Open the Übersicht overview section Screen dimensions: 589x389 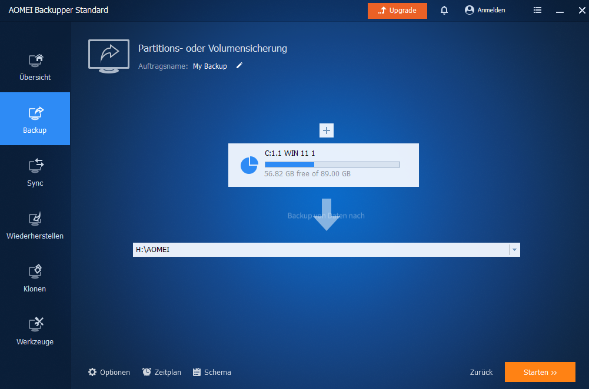click(x=35, y=66)
